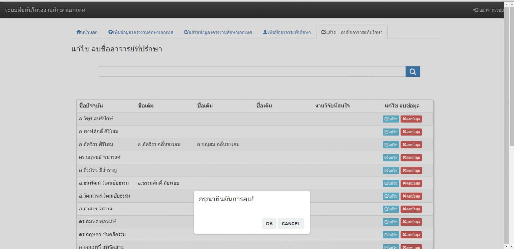514x249 pixels.
Task: Click the former name อ.ธรรมศักดิ์ ภัยพยบ
Action: 158,183
